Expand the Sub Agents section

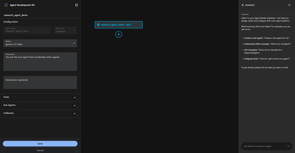coord(40,106)
